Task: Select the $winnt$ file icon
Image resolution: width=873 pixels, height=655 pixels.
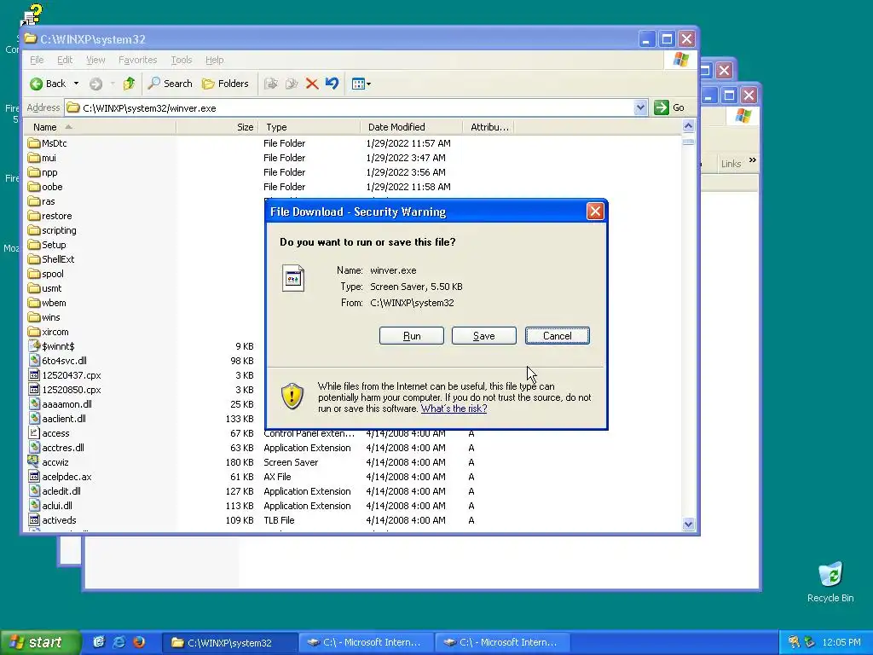Action: 34,346
